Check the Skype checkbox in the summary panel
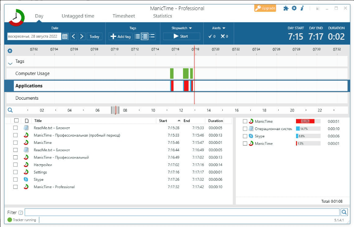The height and width of the screenshot is (227, 354). pos(245,136)
